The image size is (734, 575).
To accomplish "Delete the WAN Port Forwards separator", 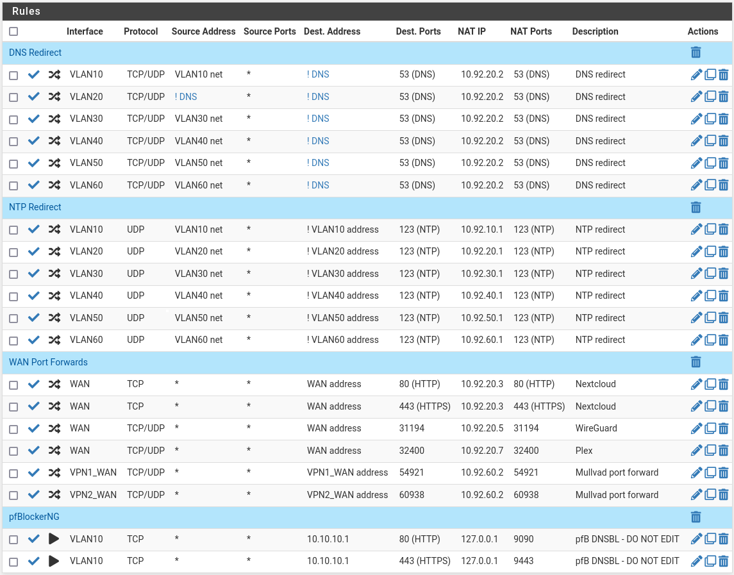I will coord(696,362).
